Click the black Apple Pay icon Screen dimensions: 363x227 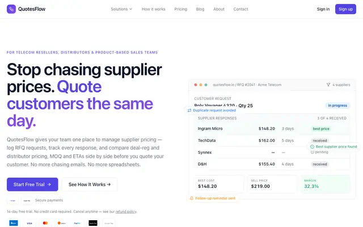pos(93,223)
